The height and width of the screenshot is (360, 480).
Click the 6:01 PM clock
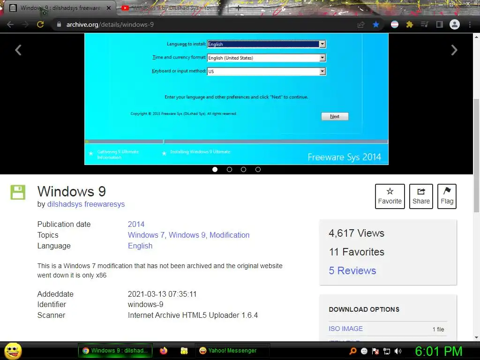(x=439, y=351)
